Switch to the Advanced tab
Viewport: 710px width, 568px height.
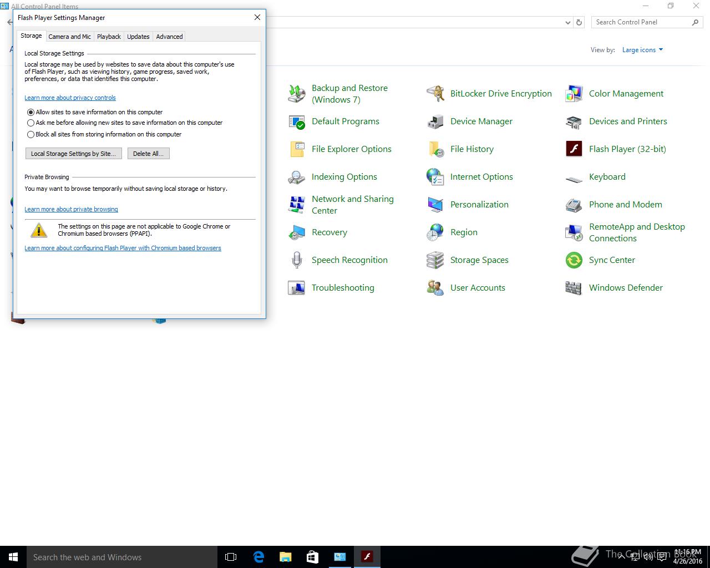(169, 37)
